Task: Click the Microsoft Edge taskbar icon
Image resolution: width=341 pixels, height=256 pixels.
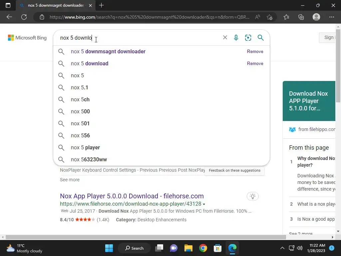Action: point(232,248)
